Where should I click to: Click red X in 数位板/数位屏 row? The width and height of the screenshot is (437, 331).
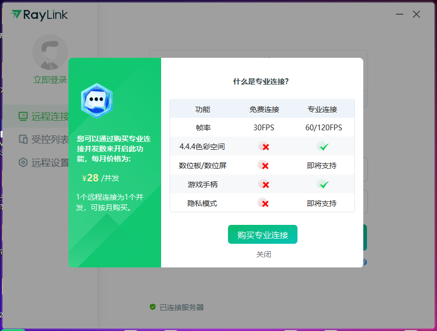click(x=265, y=165)
